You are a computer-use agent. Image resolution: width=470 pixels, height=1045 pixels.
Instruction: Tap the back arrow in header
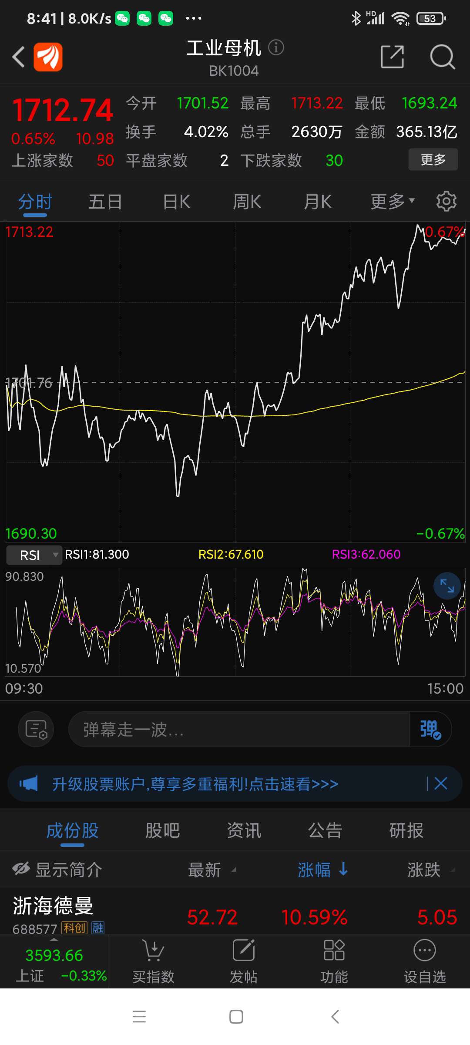[x=18, y=57]
